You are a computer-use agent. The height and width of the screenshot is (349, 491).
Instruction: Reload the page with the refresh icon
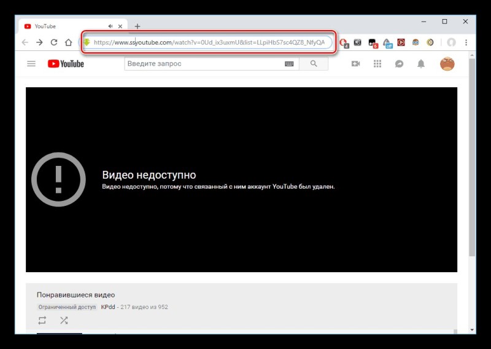pyautogui.click(x=54, y=42)
